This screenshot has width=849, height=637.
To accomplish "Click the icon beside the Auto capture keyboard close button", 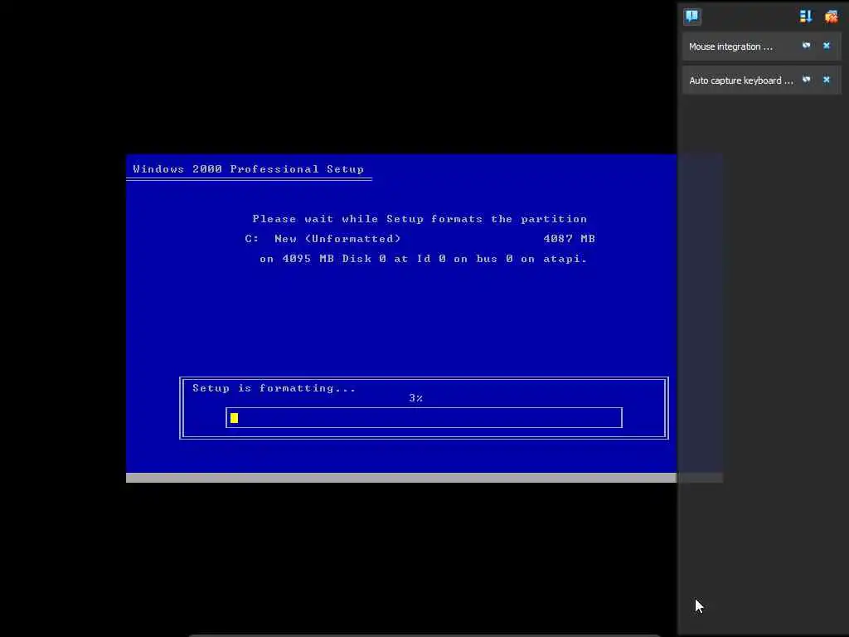I will pos(806,80).
